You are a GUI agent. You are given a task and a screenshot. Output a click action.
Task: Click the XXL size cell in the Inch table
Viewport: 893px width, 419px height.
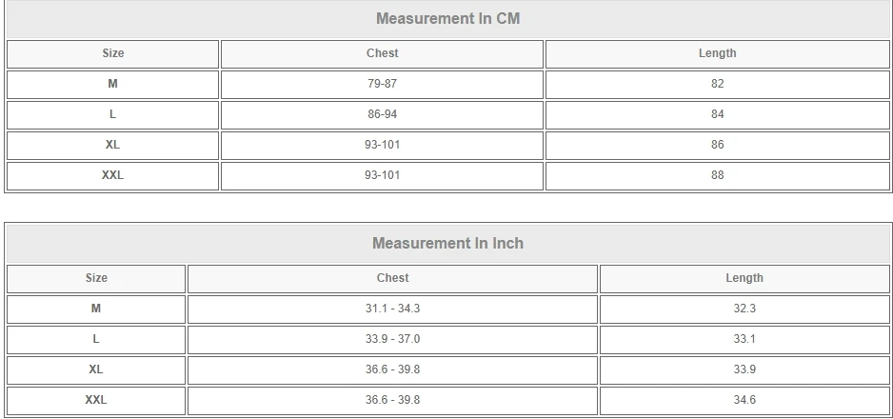[96, 400]
